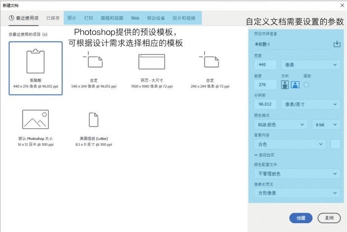Switch to the Web tab

[135, 18]
